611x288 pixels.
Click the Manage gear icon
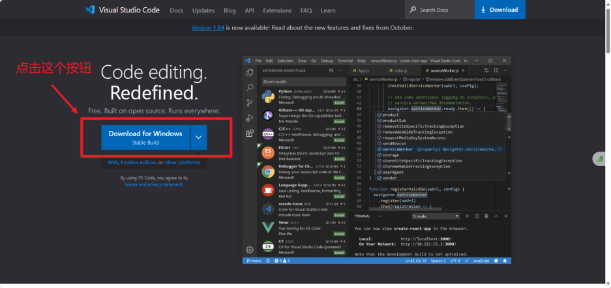250,250
